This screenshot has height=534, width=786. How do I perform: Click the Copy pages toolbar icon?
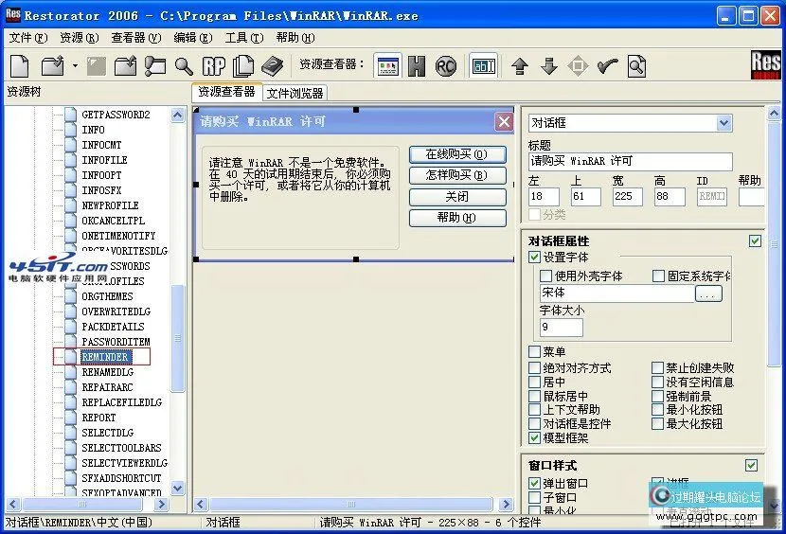pos(243,65)
